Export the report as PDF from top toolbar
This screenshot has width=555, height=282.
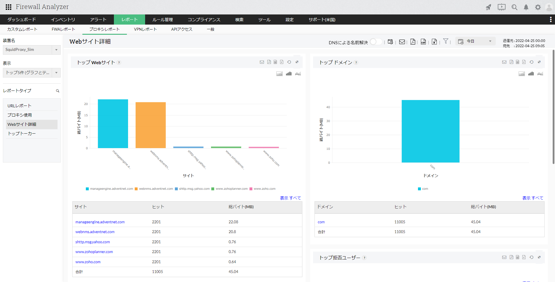tap(413, 42)
